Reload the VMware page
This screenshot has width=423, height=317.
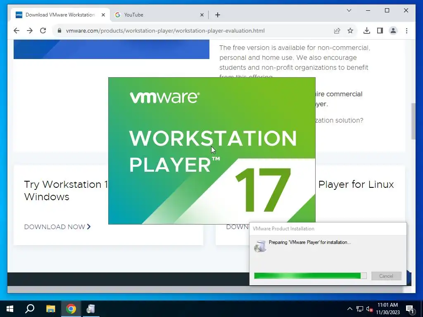[43, 31]
